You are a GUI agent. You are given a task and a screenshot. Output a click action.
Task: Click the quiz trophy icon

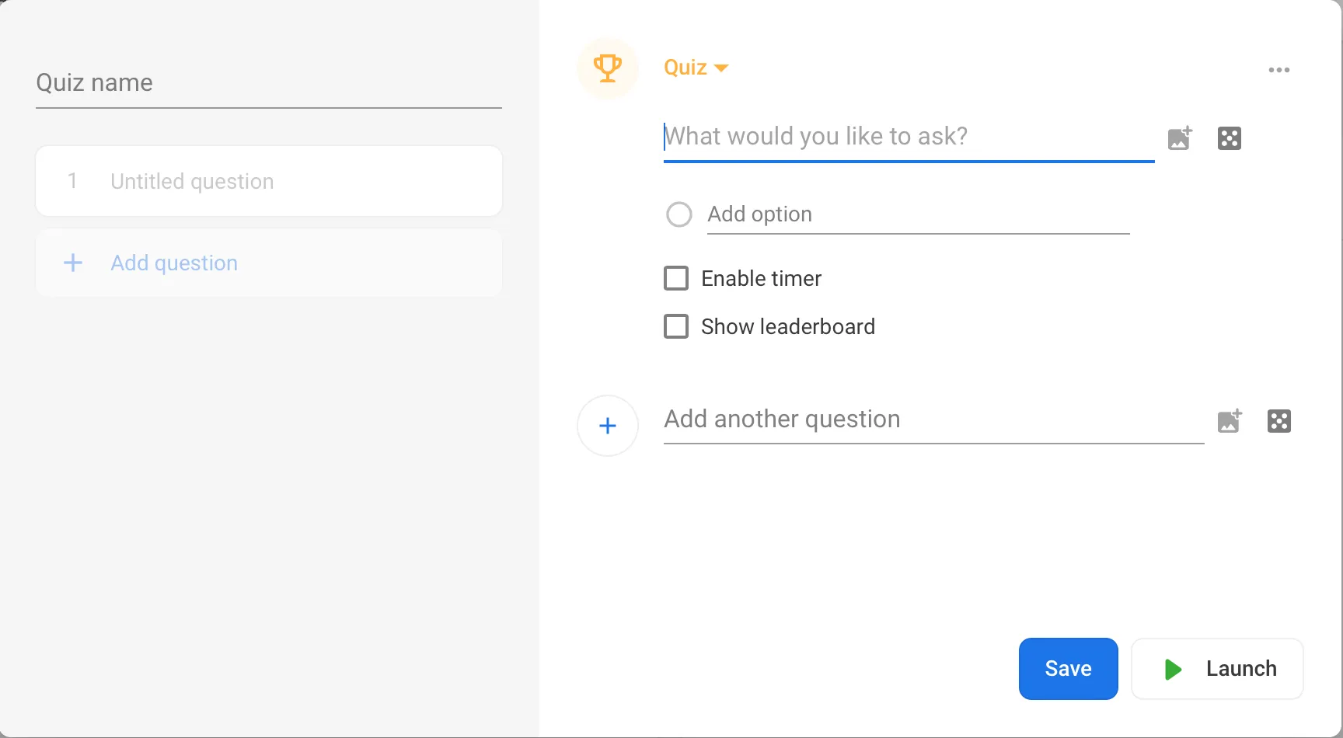[608, 68]
